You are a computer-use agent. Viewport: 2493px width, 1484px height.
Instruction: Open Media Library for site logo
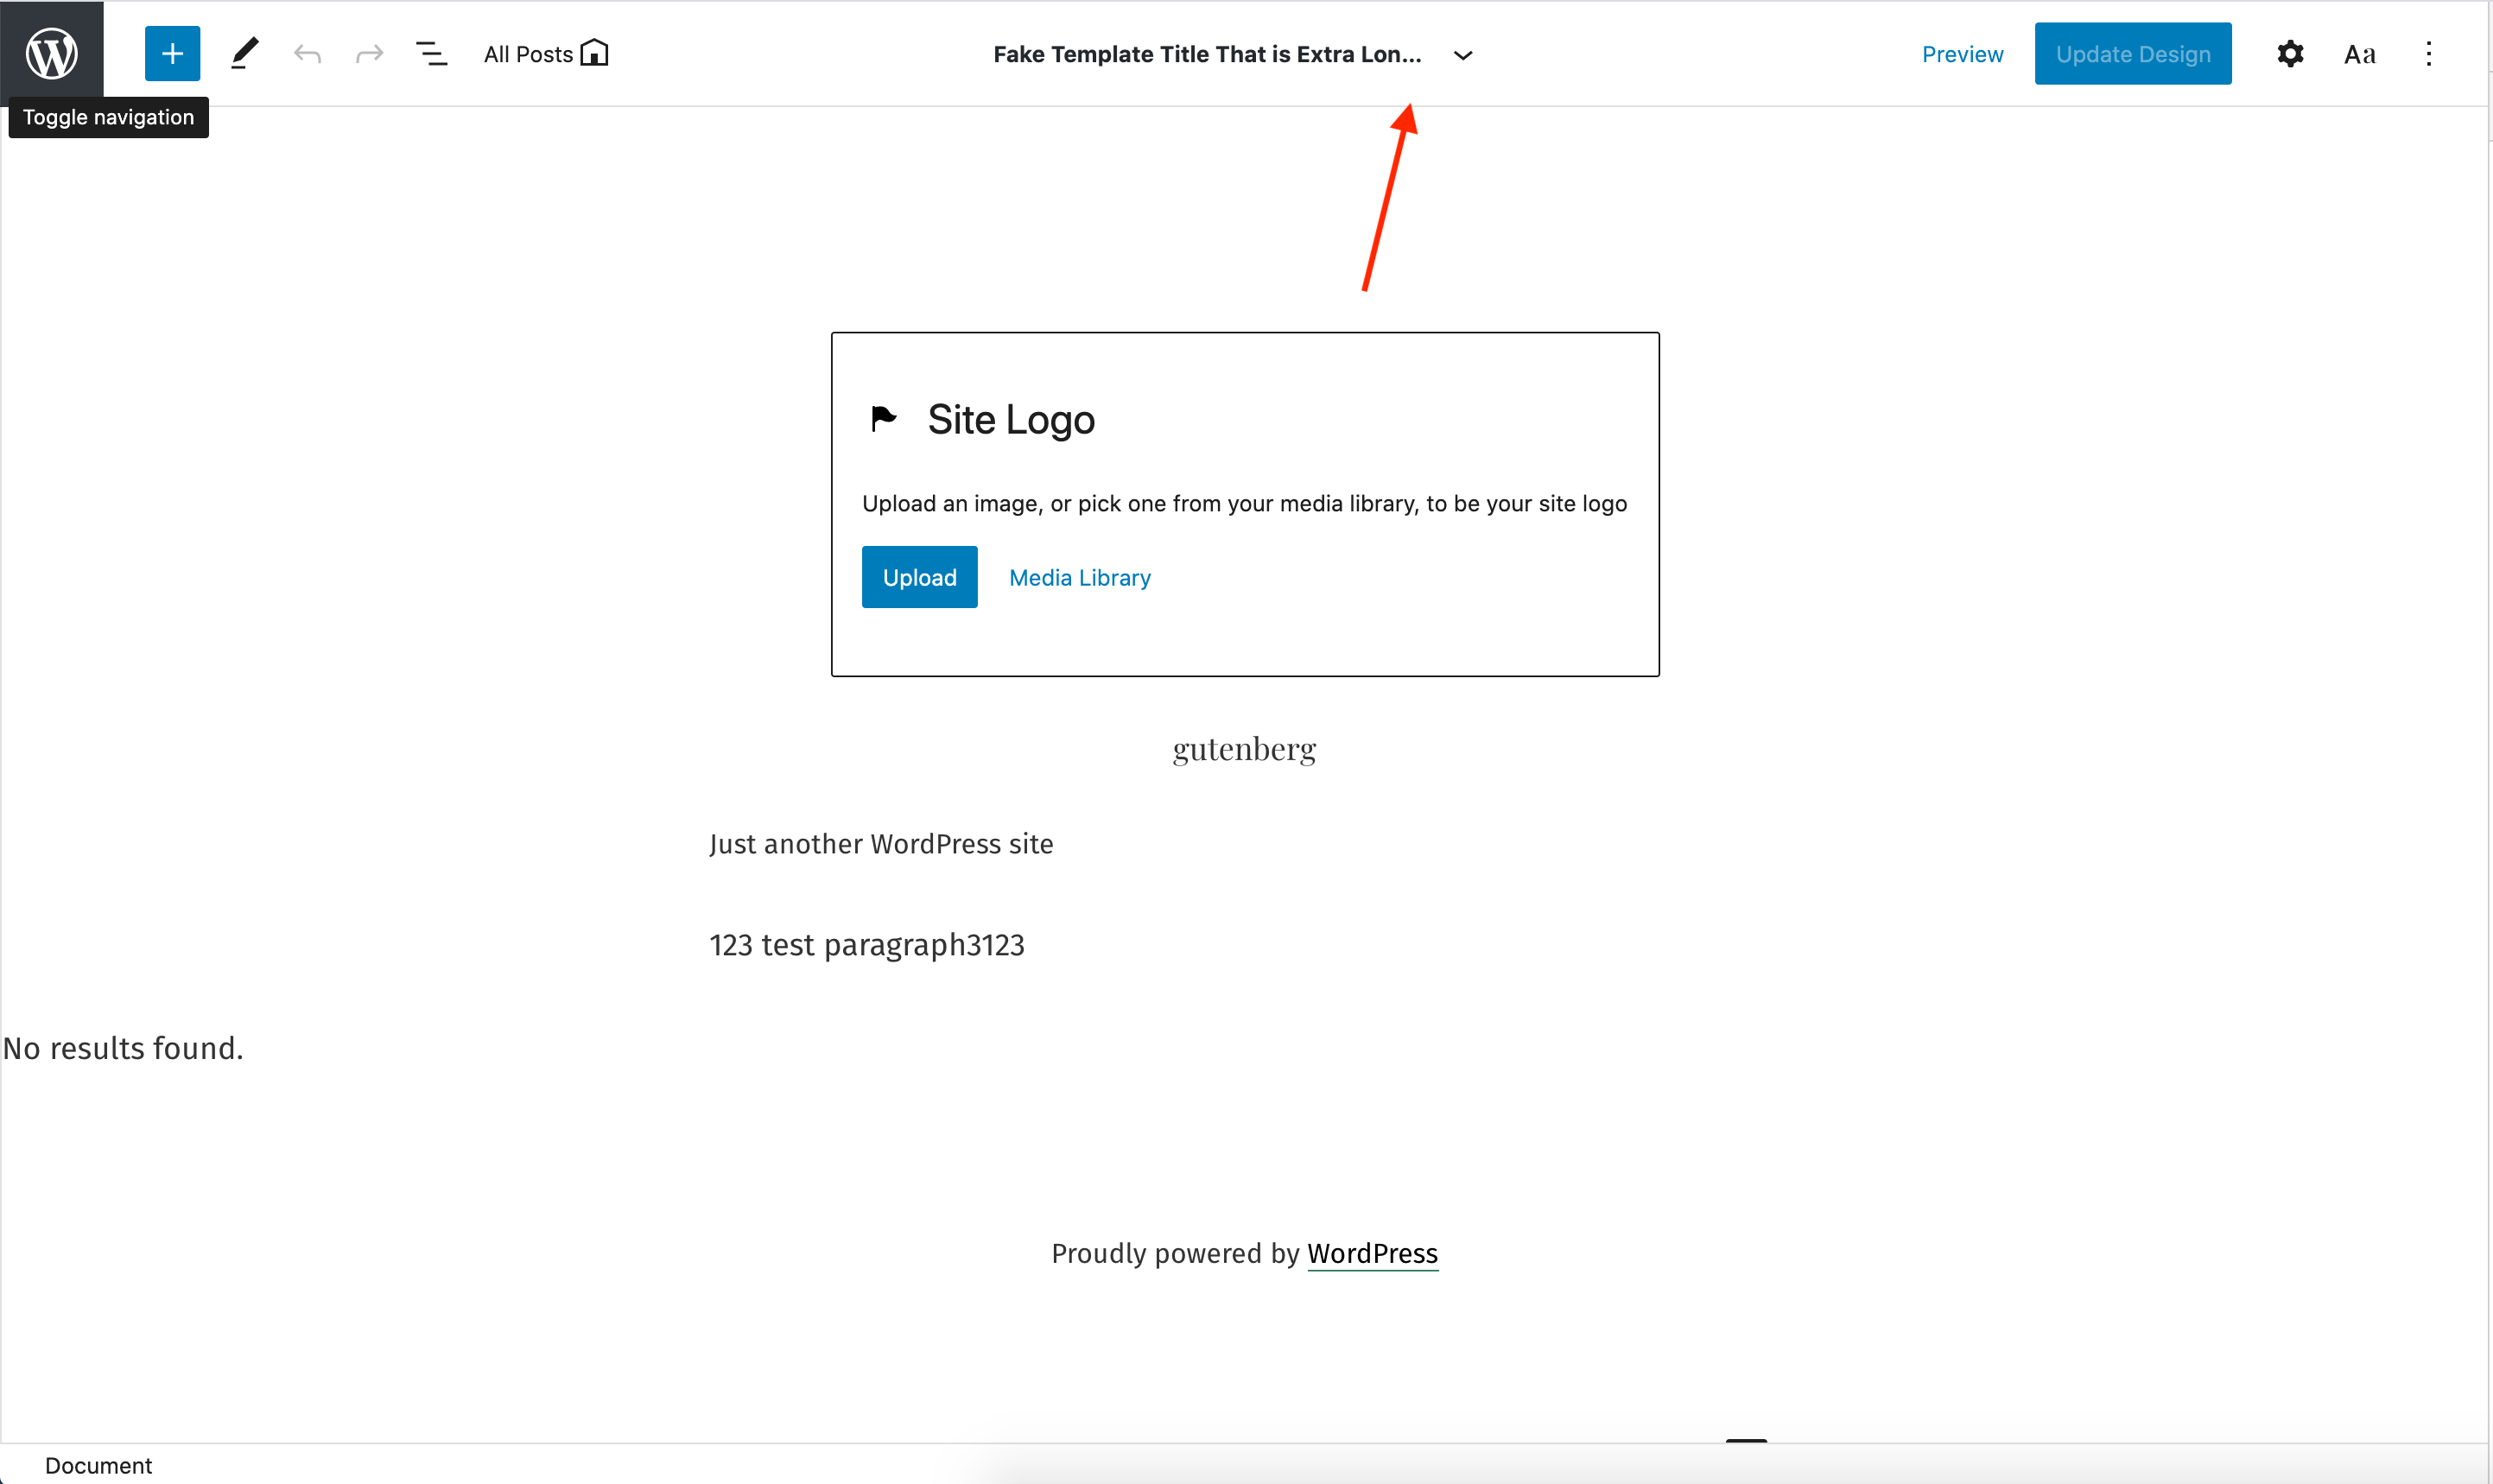[x=1079, y=577]
